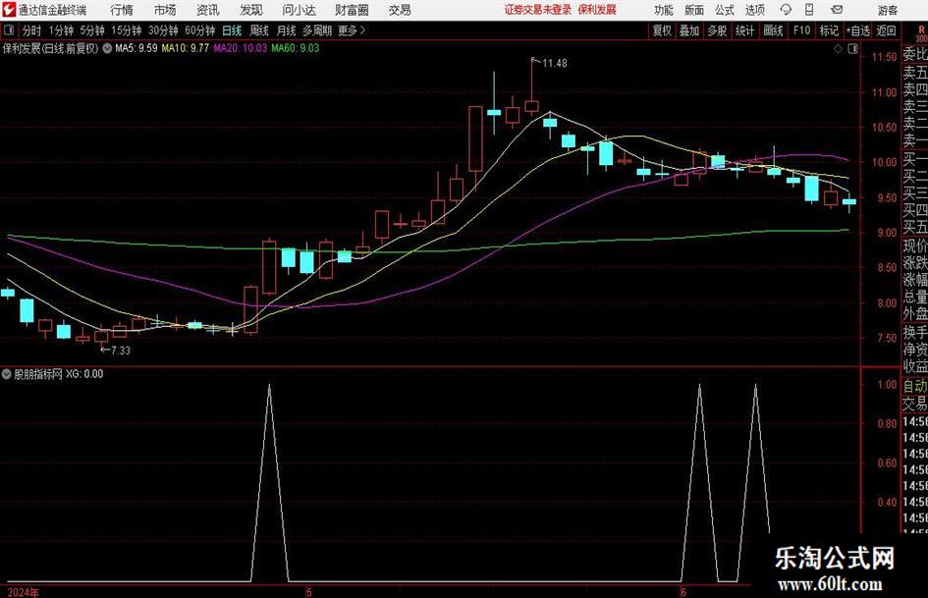Open the 财富圈 menu
The image size is (928, 598).
pyautogui.click(x=352, y=10)
